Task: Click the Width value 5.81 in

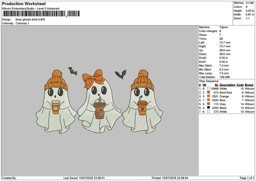Action: [250, 15]
